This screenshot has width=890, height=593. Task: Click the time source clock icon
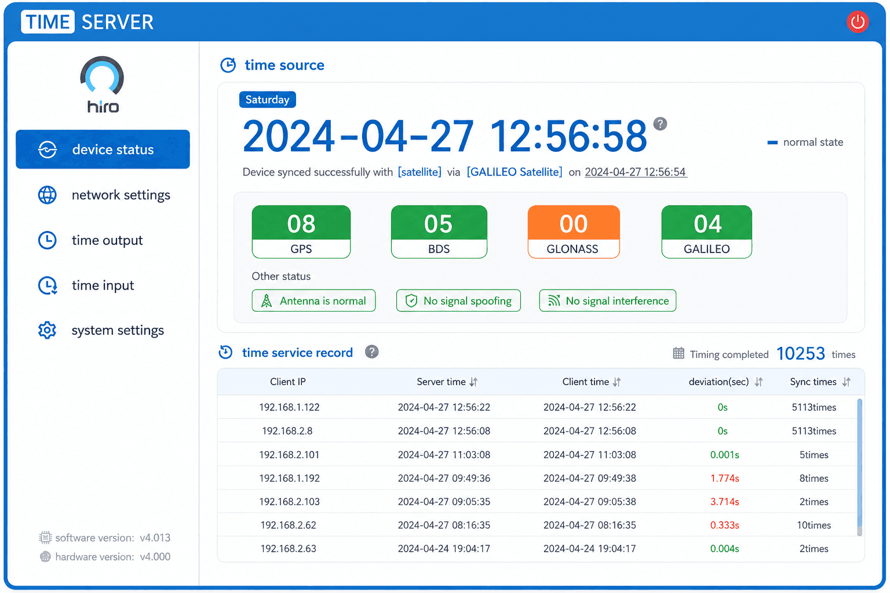tap(228, 65)
